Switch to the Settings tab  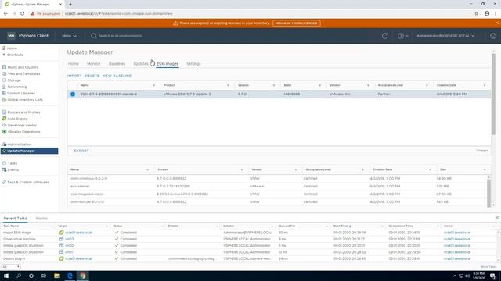pos(193,64)
